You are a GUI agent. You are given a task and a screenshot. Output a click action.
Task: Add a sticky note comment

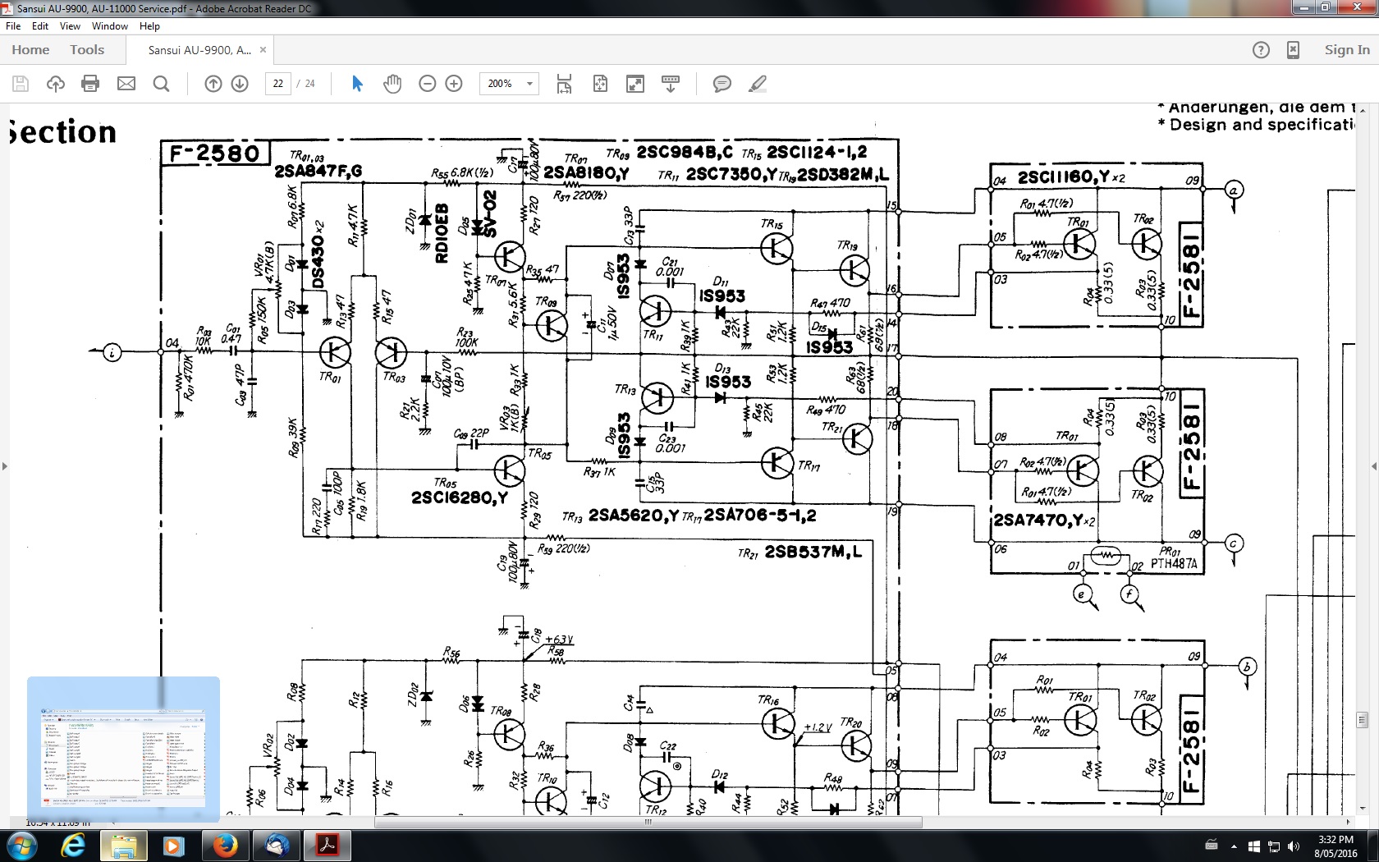pyautogui.click(x=722, y=84)
